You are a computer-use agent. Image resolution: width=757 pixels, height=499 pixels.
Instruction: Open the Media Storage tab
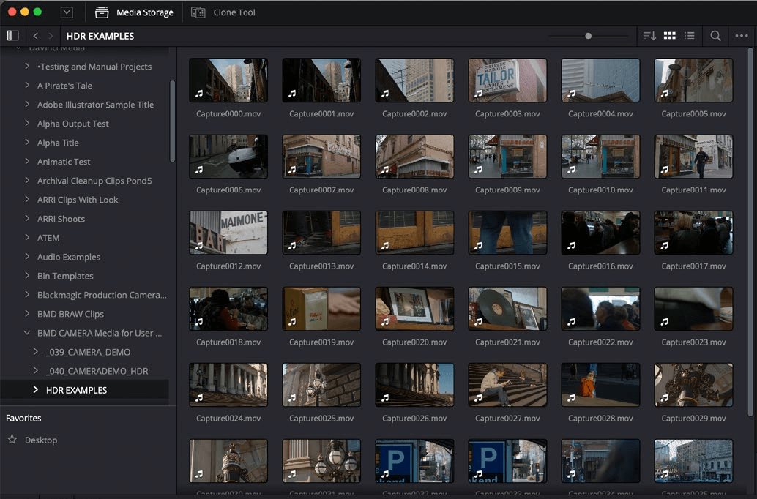(x=135, y=12)
